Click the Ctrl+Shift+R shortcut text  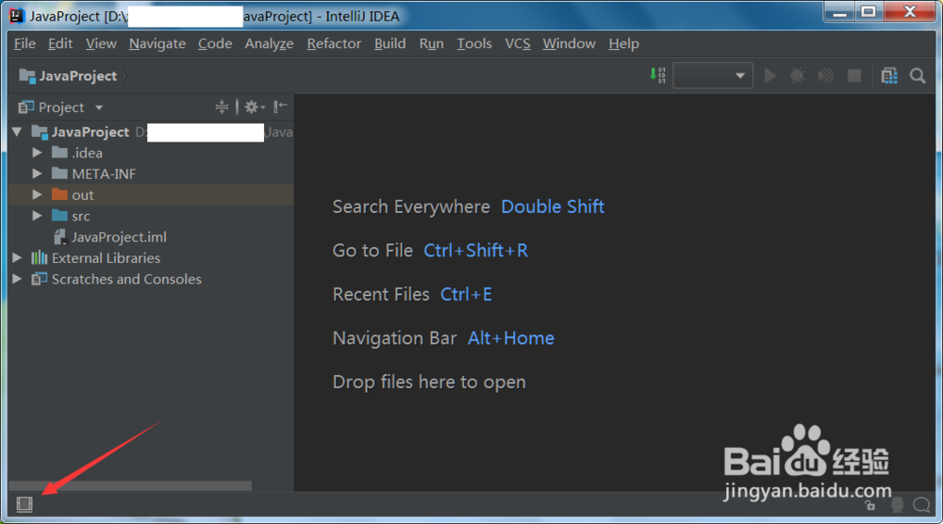pyautogui.click(x=475, y=251)
